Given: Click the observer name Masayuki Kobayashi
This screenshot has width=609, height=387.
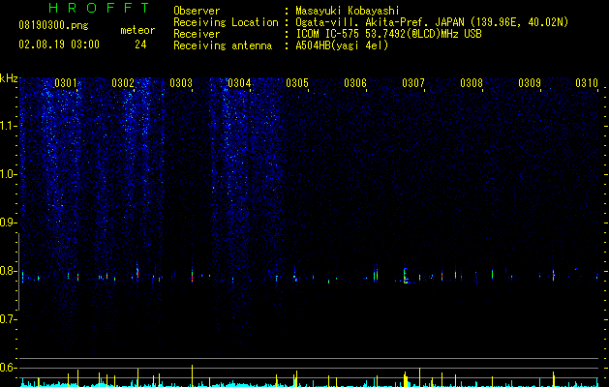Looking at the screenshot, I should 348,11.
